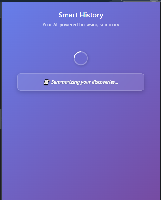Click the word browsing in the subtitle

point(89,25)
